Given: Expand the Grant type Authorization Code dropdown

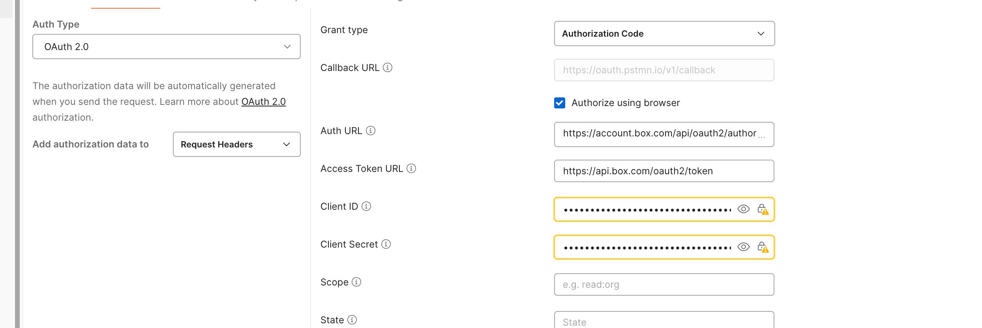Looking at the screenshot, I should 664,34.
